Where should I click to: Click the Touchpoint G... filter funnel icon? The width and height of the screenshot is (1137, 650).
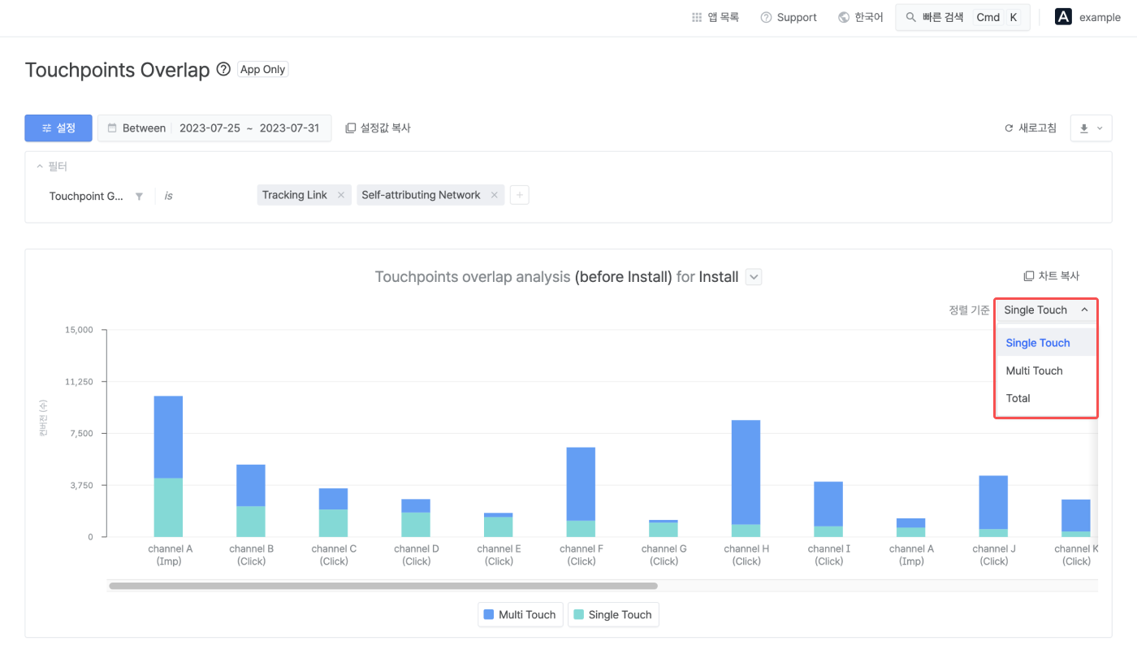pos(139,196)
